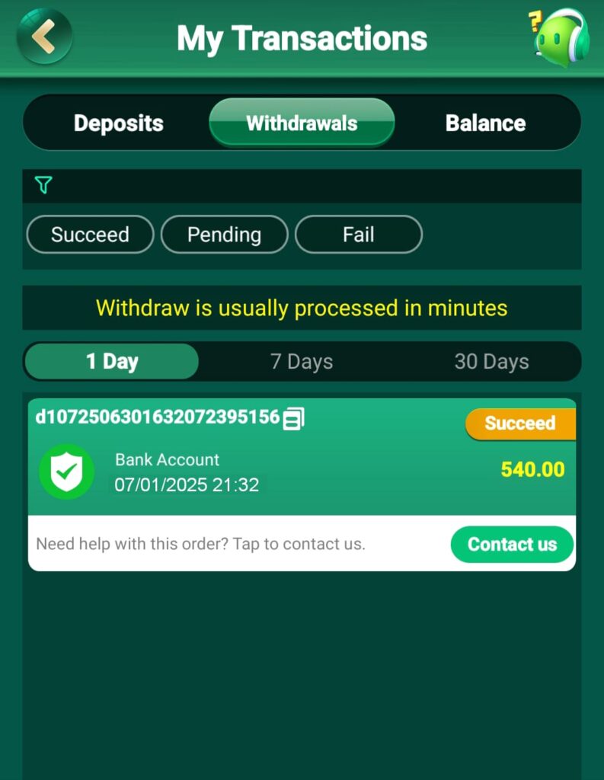This screenshot has width=604, height=780.
Task: Tap the 540.00 withdrawal amount
Action: point(532,469)
